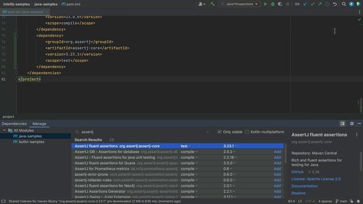Screen dimensions: 363x204
Task: Click the Stop process icon
Action: click(288, 4)
